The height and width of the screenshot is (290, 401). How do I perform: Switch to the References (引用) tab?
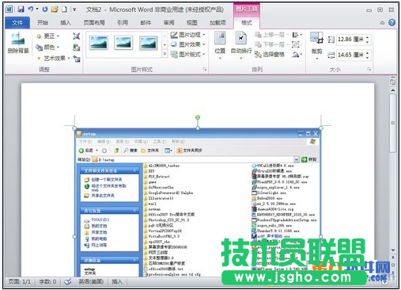123,23
